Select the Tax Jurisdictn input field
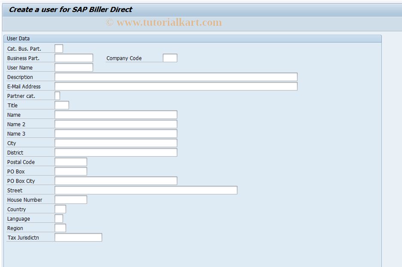Screen dimensions: 402x267 (x=78, y=237)
